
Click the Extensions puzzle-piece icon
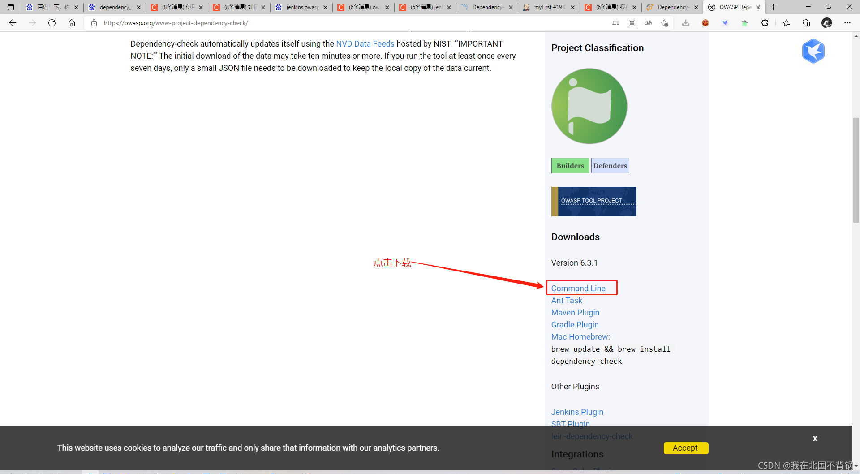pos(765,23)
